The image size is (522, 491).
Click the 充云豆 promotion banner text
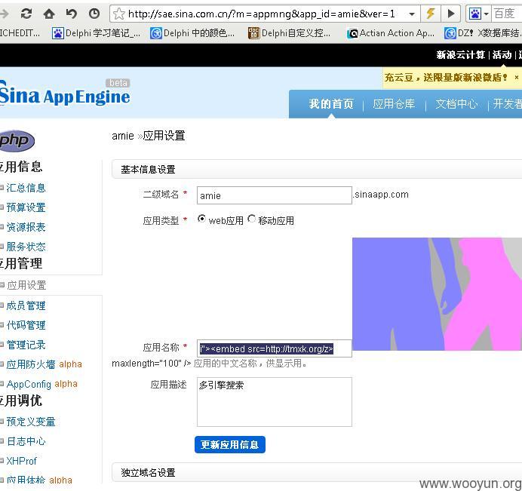446,78
